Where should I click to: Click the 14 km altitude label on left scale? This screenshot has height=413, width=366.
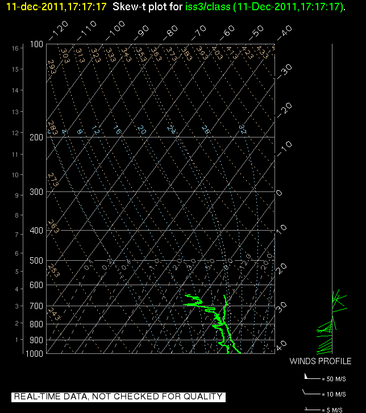[15, 90]
